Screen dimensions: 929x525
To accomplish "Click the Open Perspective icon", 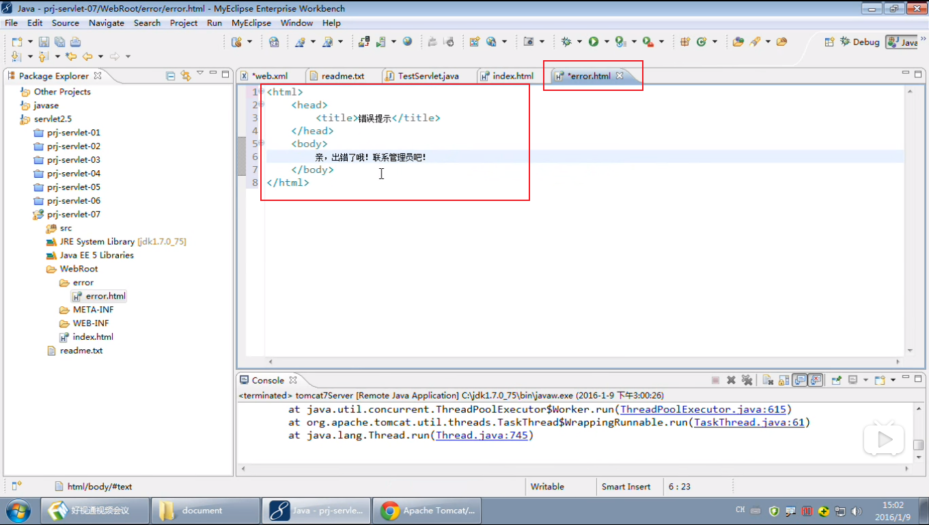I will click(x=829, y=42).
